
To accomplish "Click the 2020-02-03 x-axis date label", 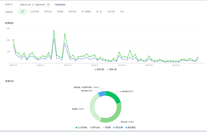I will click(x=40, y=65).
